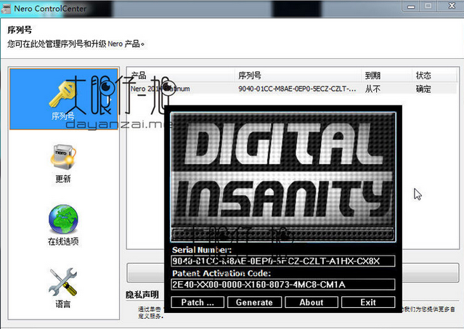Close the Nero ControlCenter window
The width and height of the screenshot is (464, 329).
[452, 6]
